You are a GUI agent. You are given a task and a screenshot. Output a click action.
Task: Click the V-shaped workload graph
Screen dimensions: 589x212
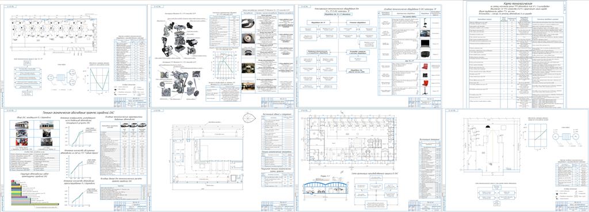[x=99, y=79]
